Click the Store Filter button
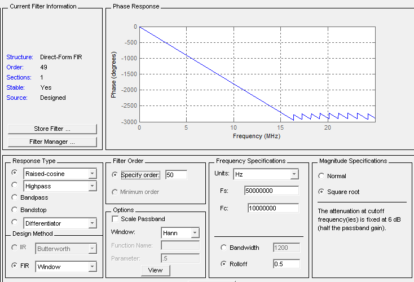Viewport: 414px width, 282px height. coord(52,129)
